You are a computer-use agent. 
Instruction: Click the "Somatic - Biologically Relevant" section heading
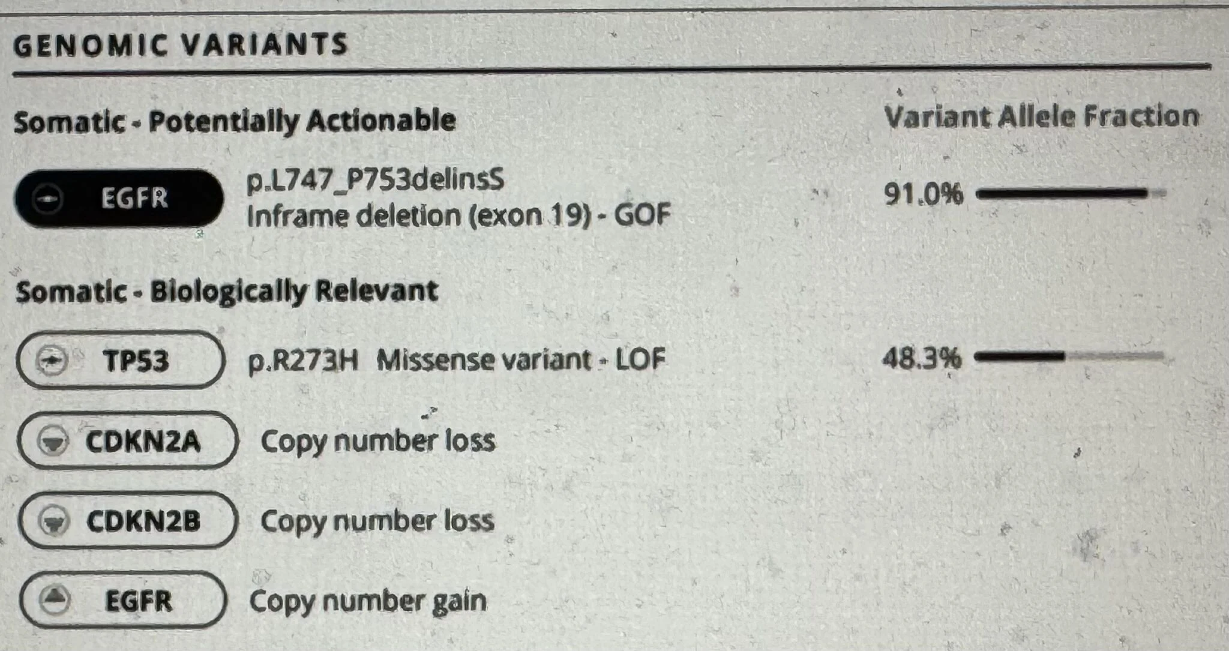227,292
